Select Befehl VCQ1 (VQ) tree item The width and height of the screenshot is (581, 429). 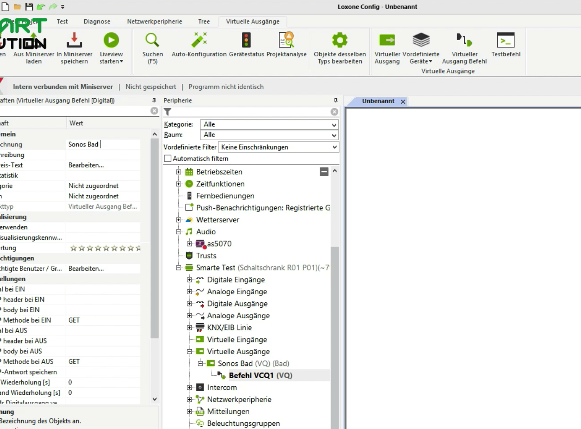[260, 375]
